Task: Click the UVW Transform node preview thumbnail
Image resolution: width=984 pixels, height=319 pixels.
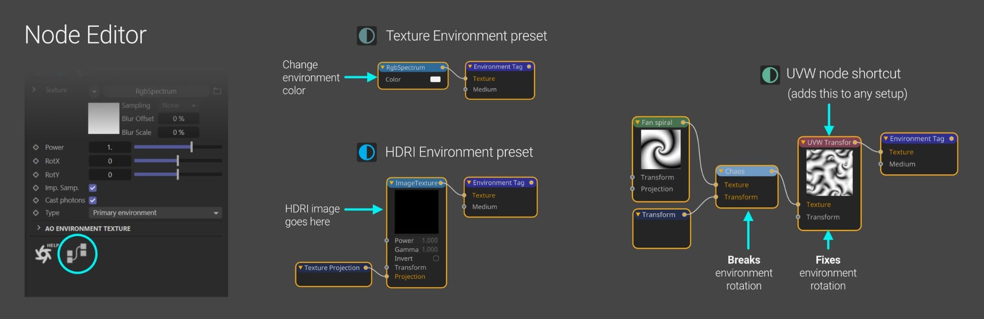Action: coord(830,173)
